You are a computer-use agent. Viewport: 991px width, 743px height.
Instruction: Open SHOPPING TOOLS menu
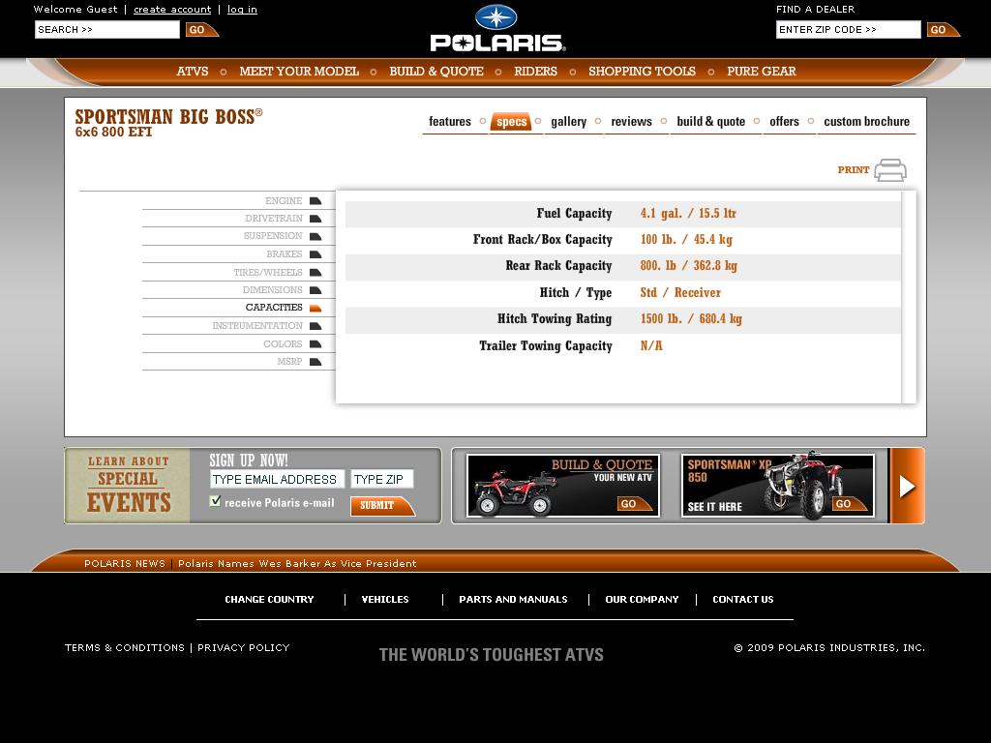642,72
